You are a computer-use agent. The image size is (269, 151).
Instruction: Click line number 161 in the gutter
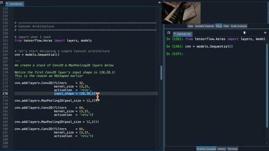coord(5,41)
